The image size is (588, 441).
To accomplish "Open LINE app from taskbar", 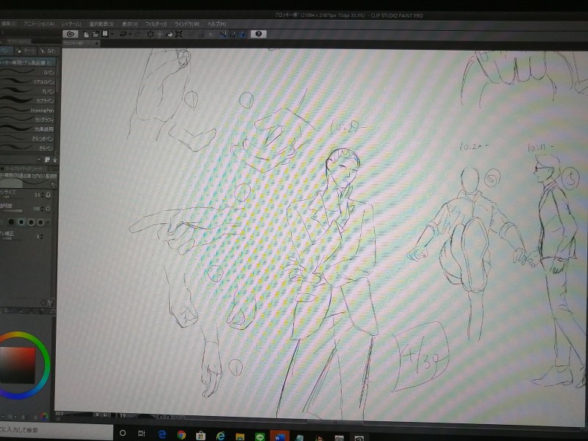I will [x=259, y=437].
